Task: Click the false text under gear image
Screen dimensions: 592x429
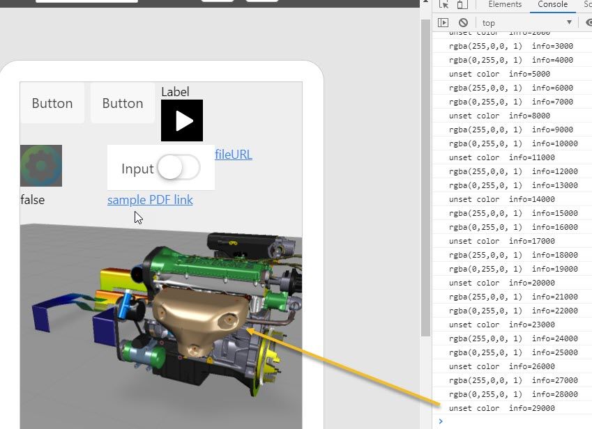Action: [x=33, y=200]
